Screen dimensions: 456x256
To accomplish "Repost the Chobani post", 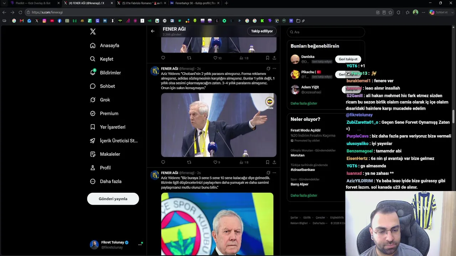I will point(189,162).
